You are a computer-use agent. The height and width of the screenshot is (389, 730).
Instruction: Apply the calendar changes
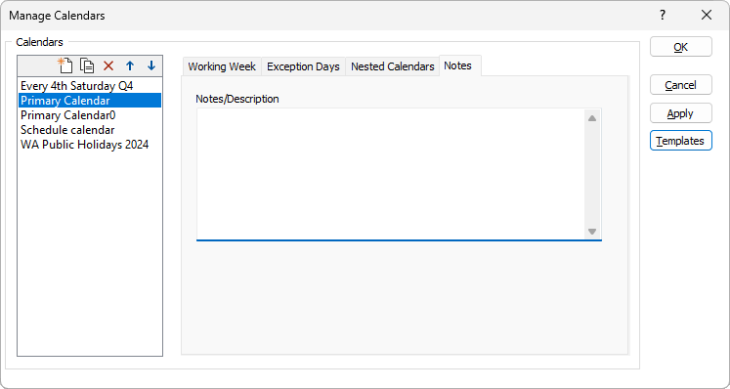click(681, 113)
